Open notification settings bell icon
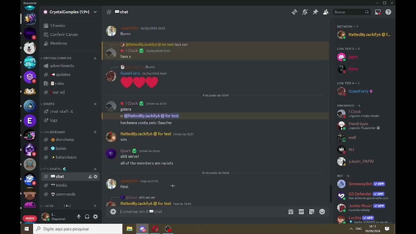The image size is (416, 234). click(305, 12)
